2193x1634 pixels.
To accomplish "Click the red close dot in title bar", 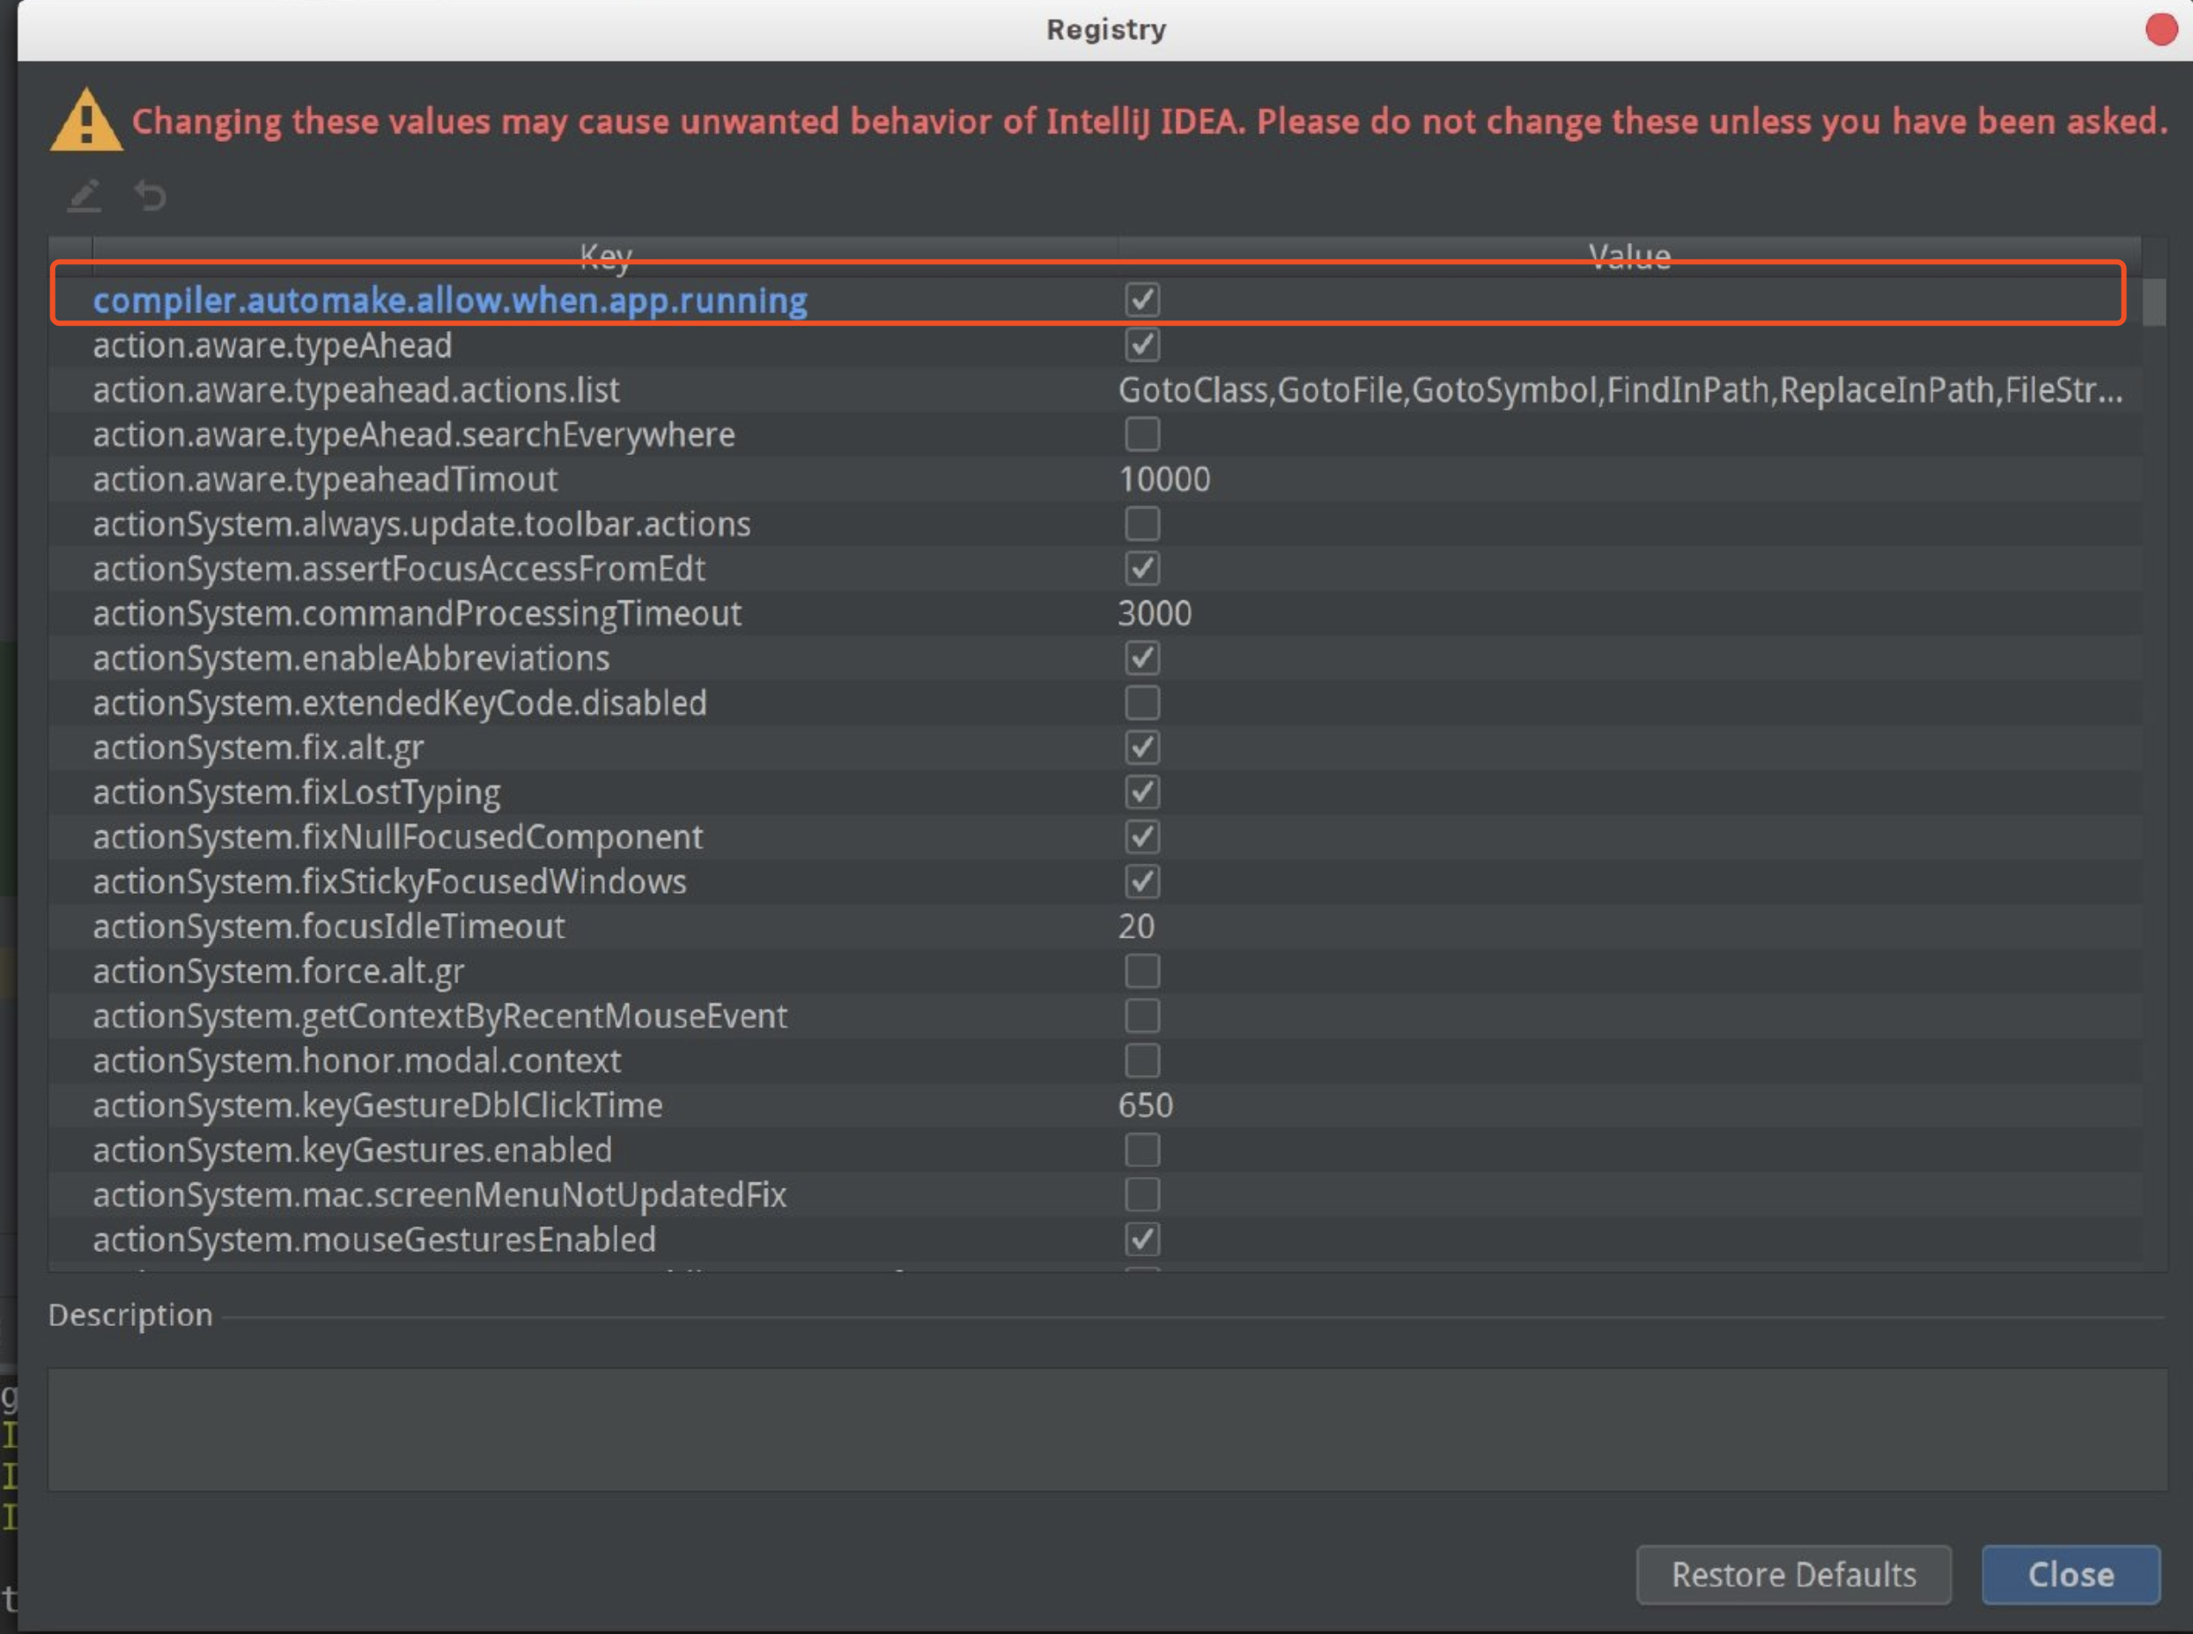I will point(2160,29).
